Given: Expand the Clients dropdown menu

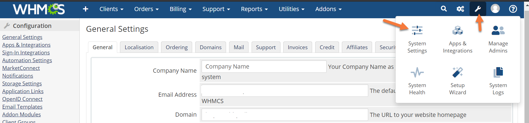Looking at the screenshot, I should pos(111,9).
